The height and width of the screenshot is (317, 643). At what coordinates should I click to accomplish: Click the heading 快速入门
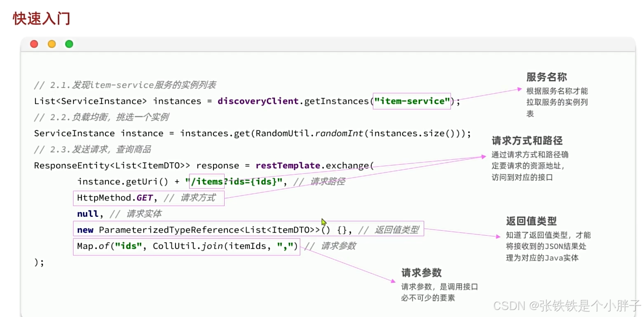pyautogui.click(x=41, y=19)
